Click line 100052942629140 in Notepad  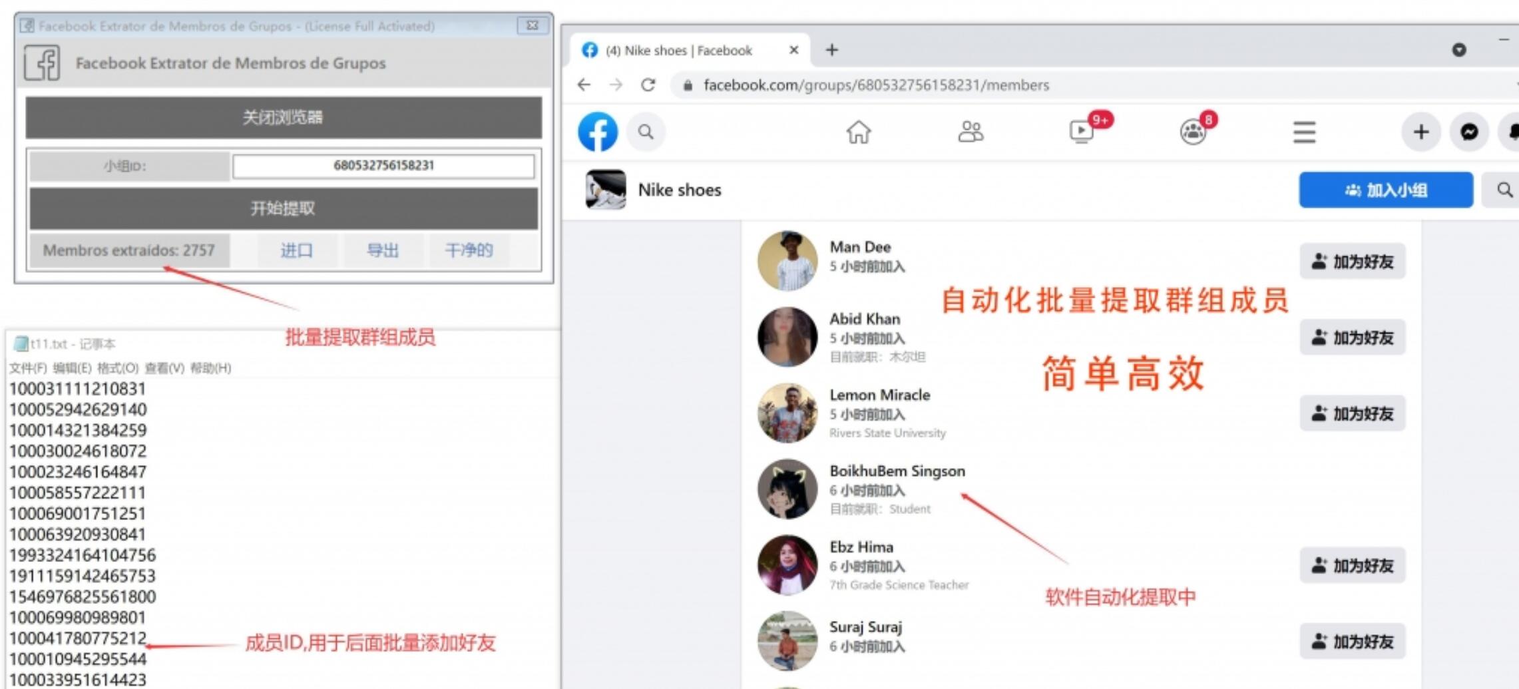coord(77,409)
